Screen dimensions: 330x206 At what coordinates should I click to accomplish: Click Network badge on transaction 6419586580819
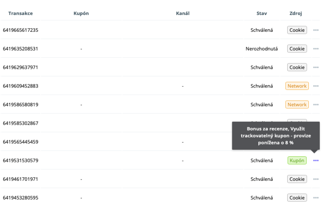297,105
